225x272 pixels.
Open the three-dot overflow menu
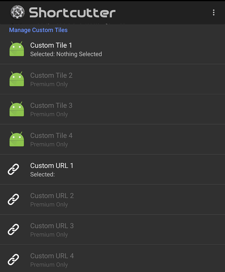point(213,12)
